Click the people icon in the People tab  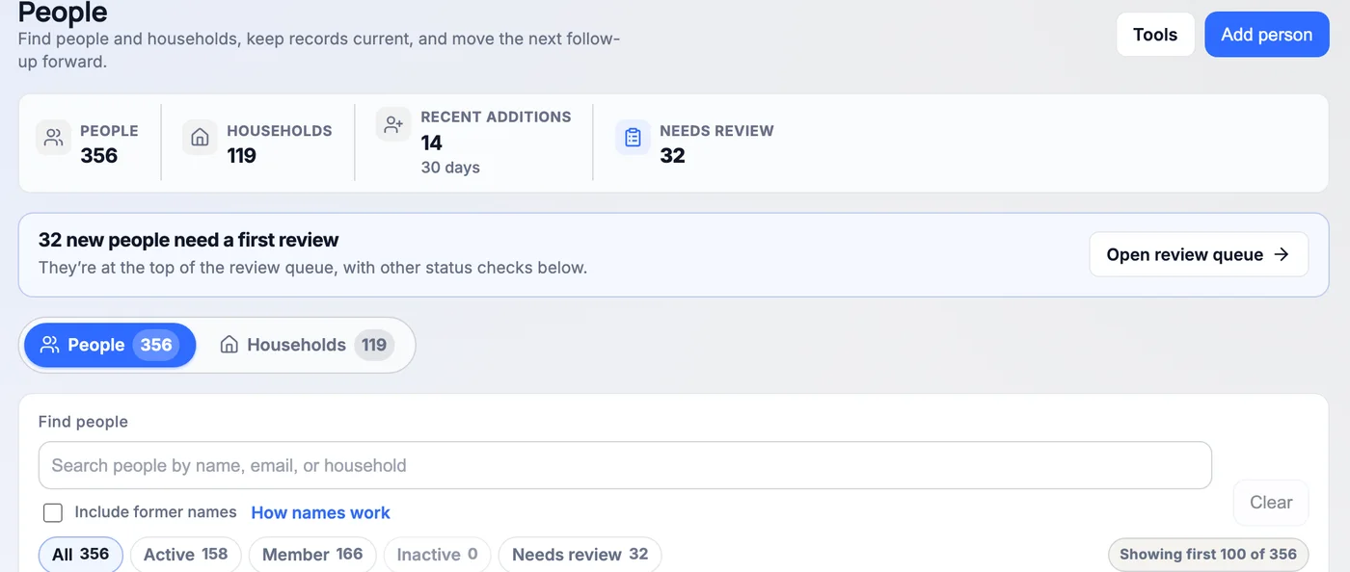(50, 345)
